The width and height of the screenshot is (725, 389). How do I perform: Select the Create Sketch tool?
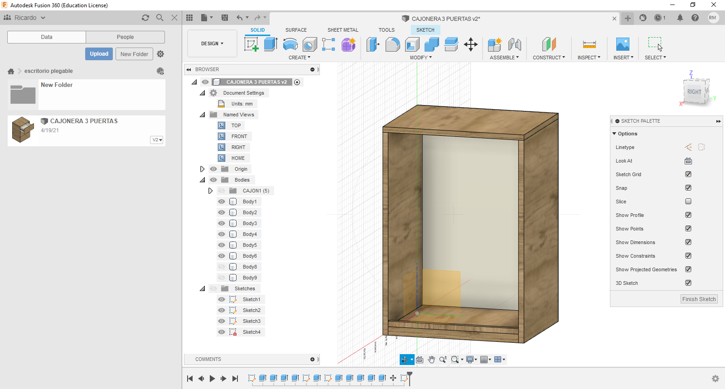point(251,44)
